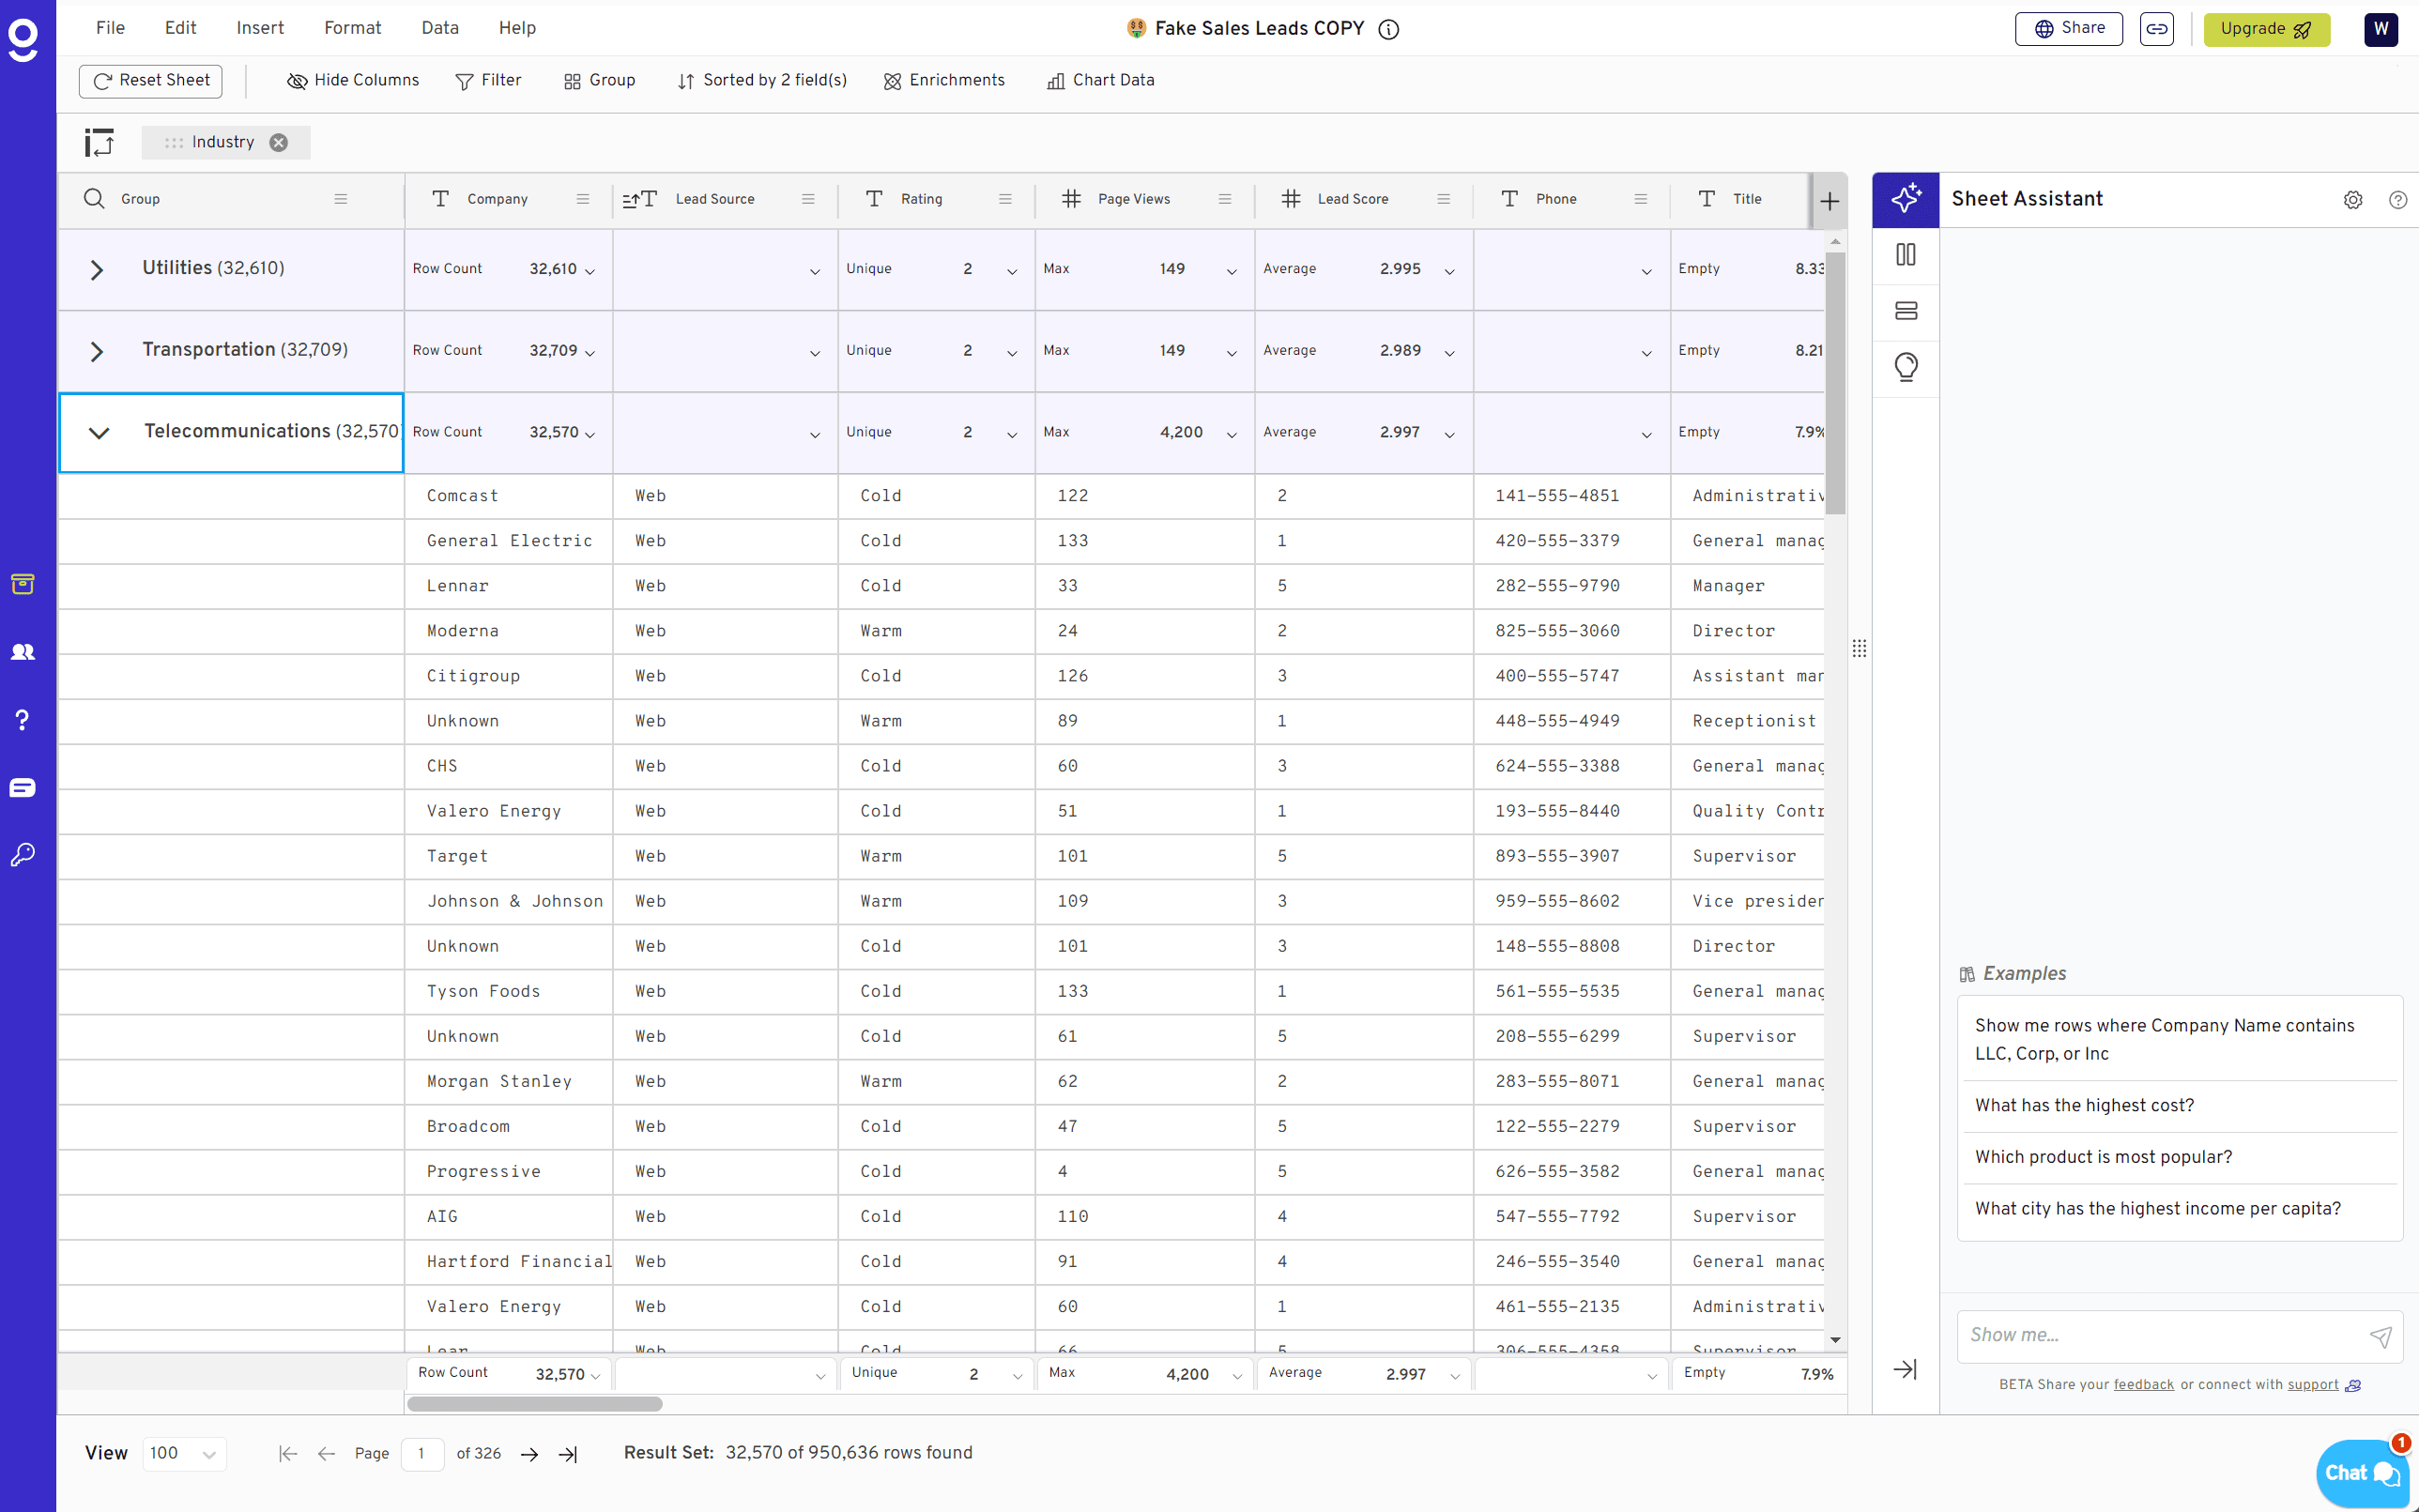
Task: Click the add column plus icon
Action: (x=1829, y=201)
